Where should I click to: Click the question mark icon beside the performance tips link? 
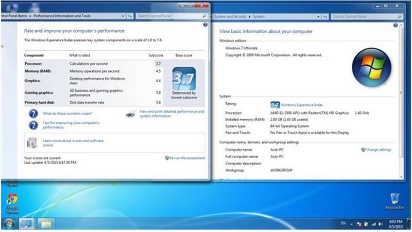pos(33,125)
